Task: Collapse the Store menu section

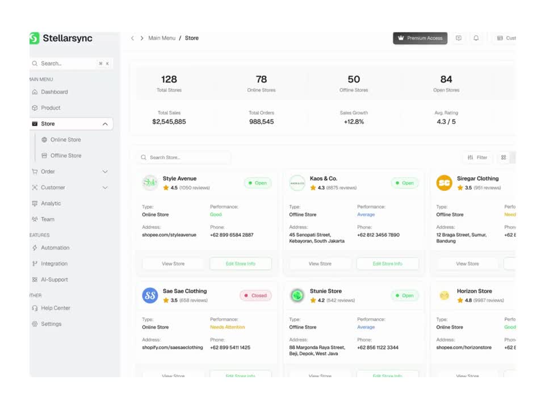Action: pyautogui.click(x=105, y=124)
